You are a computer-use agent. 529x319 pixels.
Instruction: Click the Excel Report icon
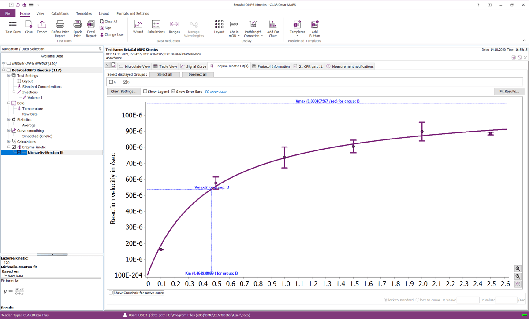pos(91,26)
